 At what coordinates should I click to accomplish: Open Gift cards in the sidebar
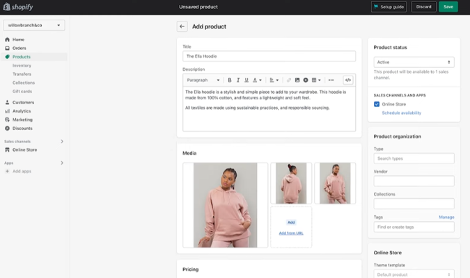click(22, 92)
